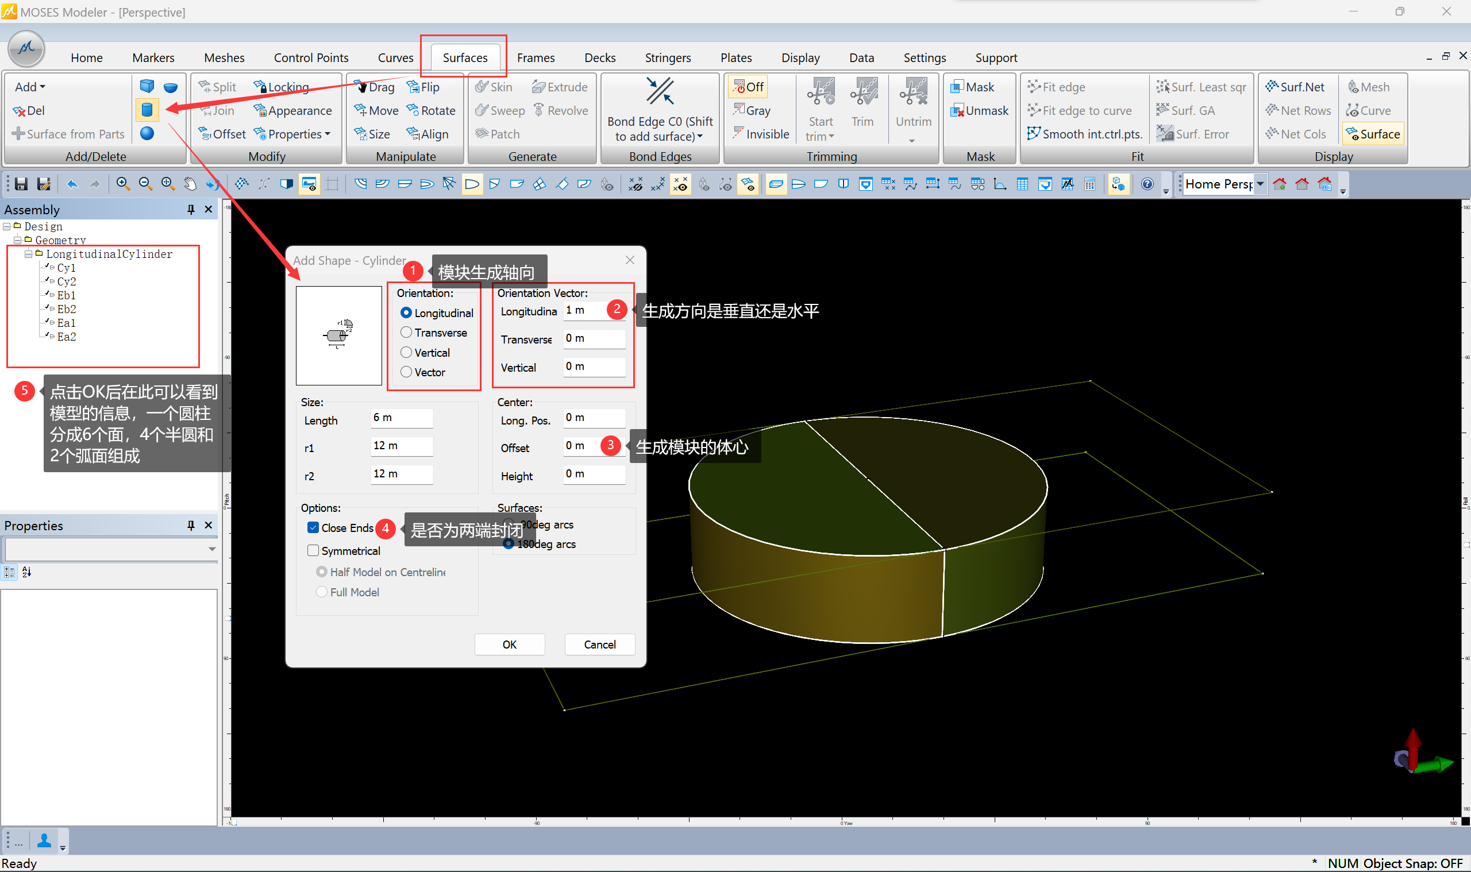Open the Display ribbon tab

click(x=800, y=57)
